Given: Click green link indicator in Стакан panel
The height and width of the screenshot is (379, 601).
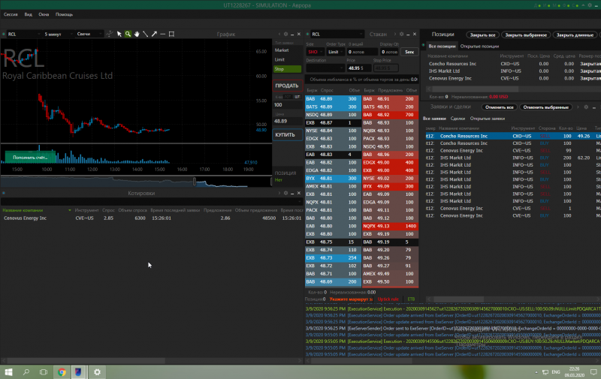Looking at the screenshot, I should point(307,34).
